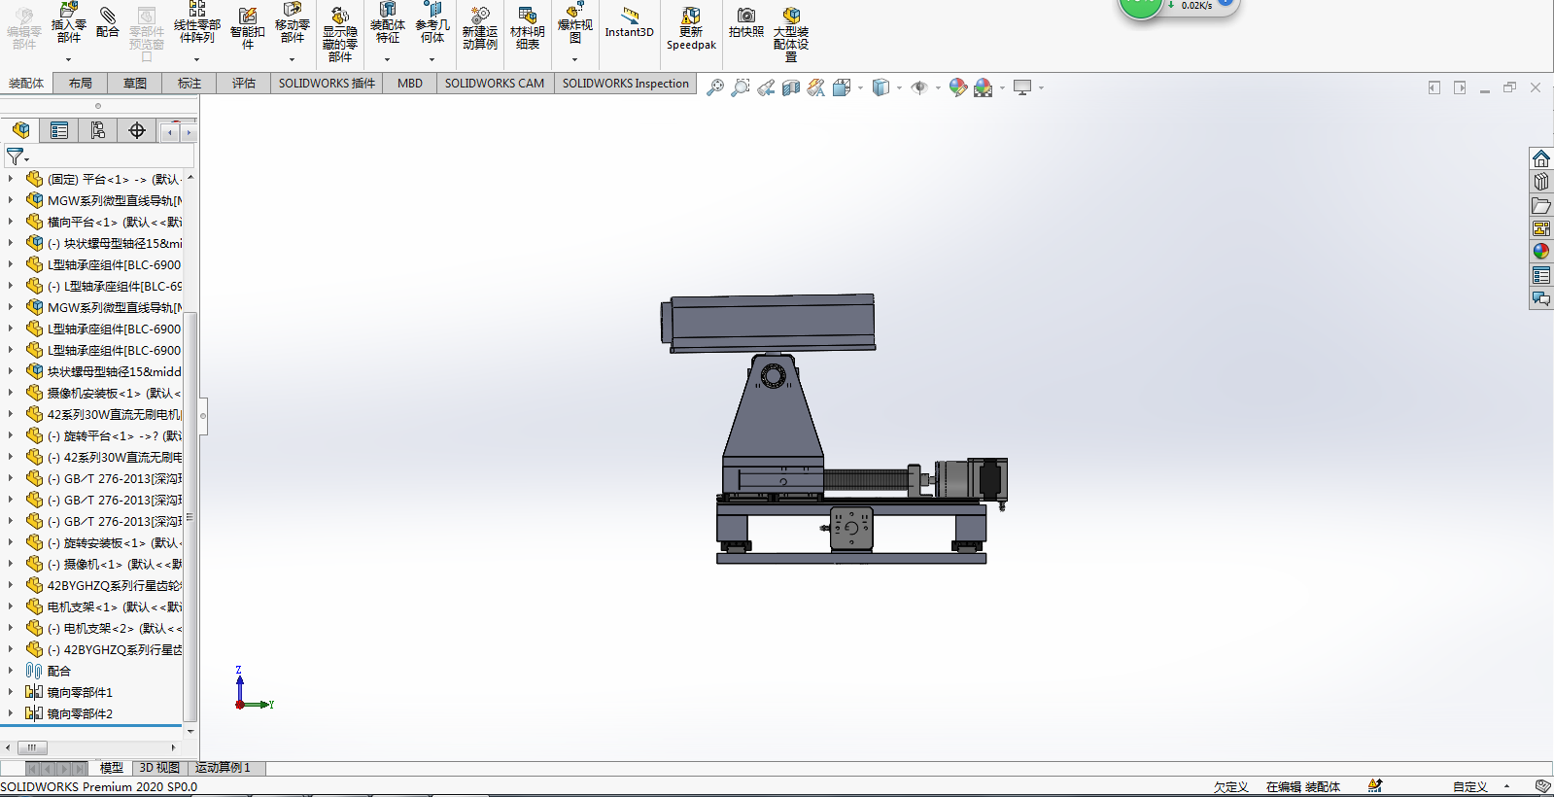Screen dimensions: 1554x797
Task: Click the feature tree filter icon
Action: [x=16, y=156]
